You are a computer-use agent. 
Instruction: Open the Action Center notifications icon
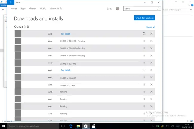click(x=172, y=126)
